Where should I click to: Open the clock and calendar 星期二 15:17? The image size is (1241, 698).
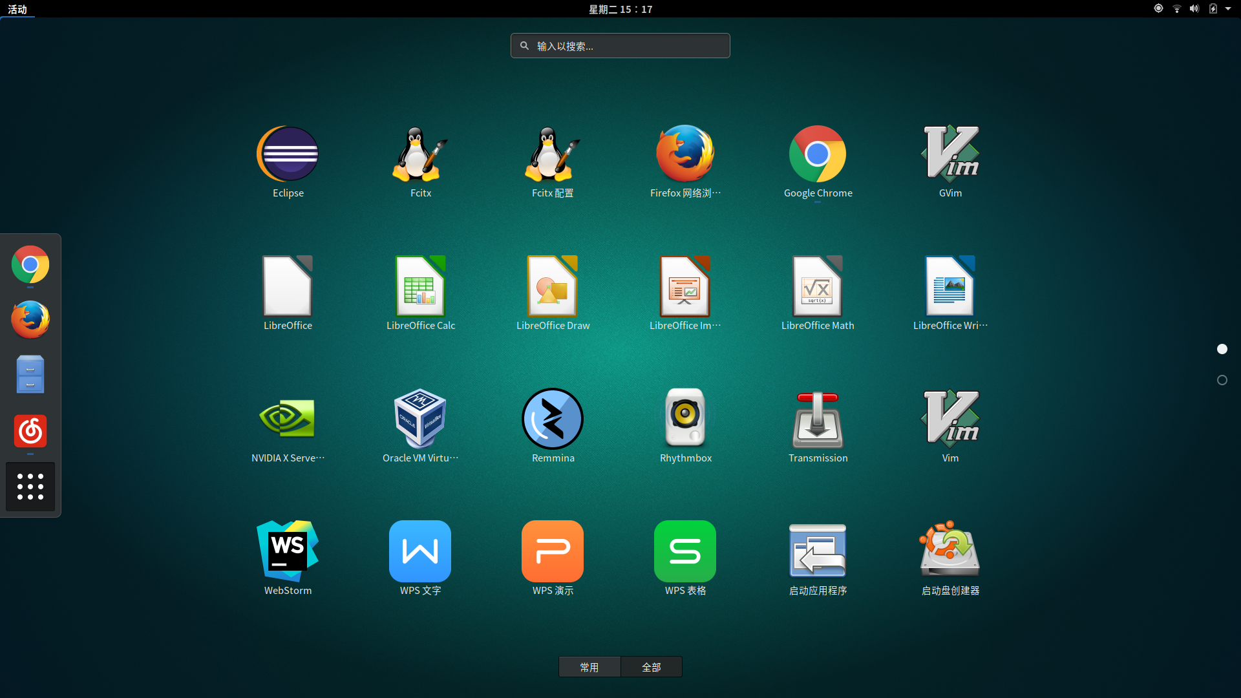coord(620,9)
